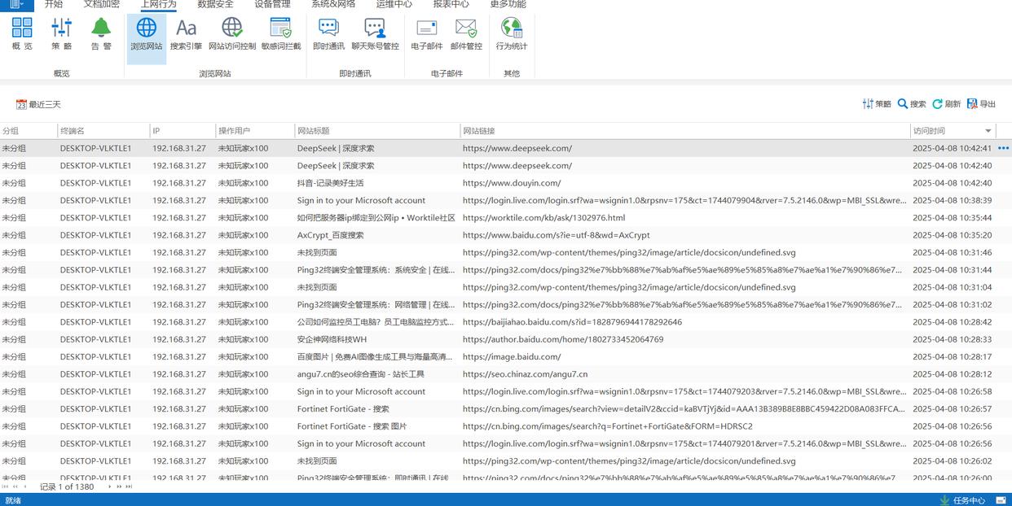Screen dimensions: 1012x506
Task: Open 敏感词拦截 sensitive word blocking
Action: 281,34
